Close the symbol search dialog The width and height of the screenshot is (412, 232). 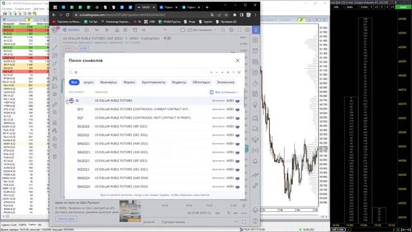click(x=238, y=61)
